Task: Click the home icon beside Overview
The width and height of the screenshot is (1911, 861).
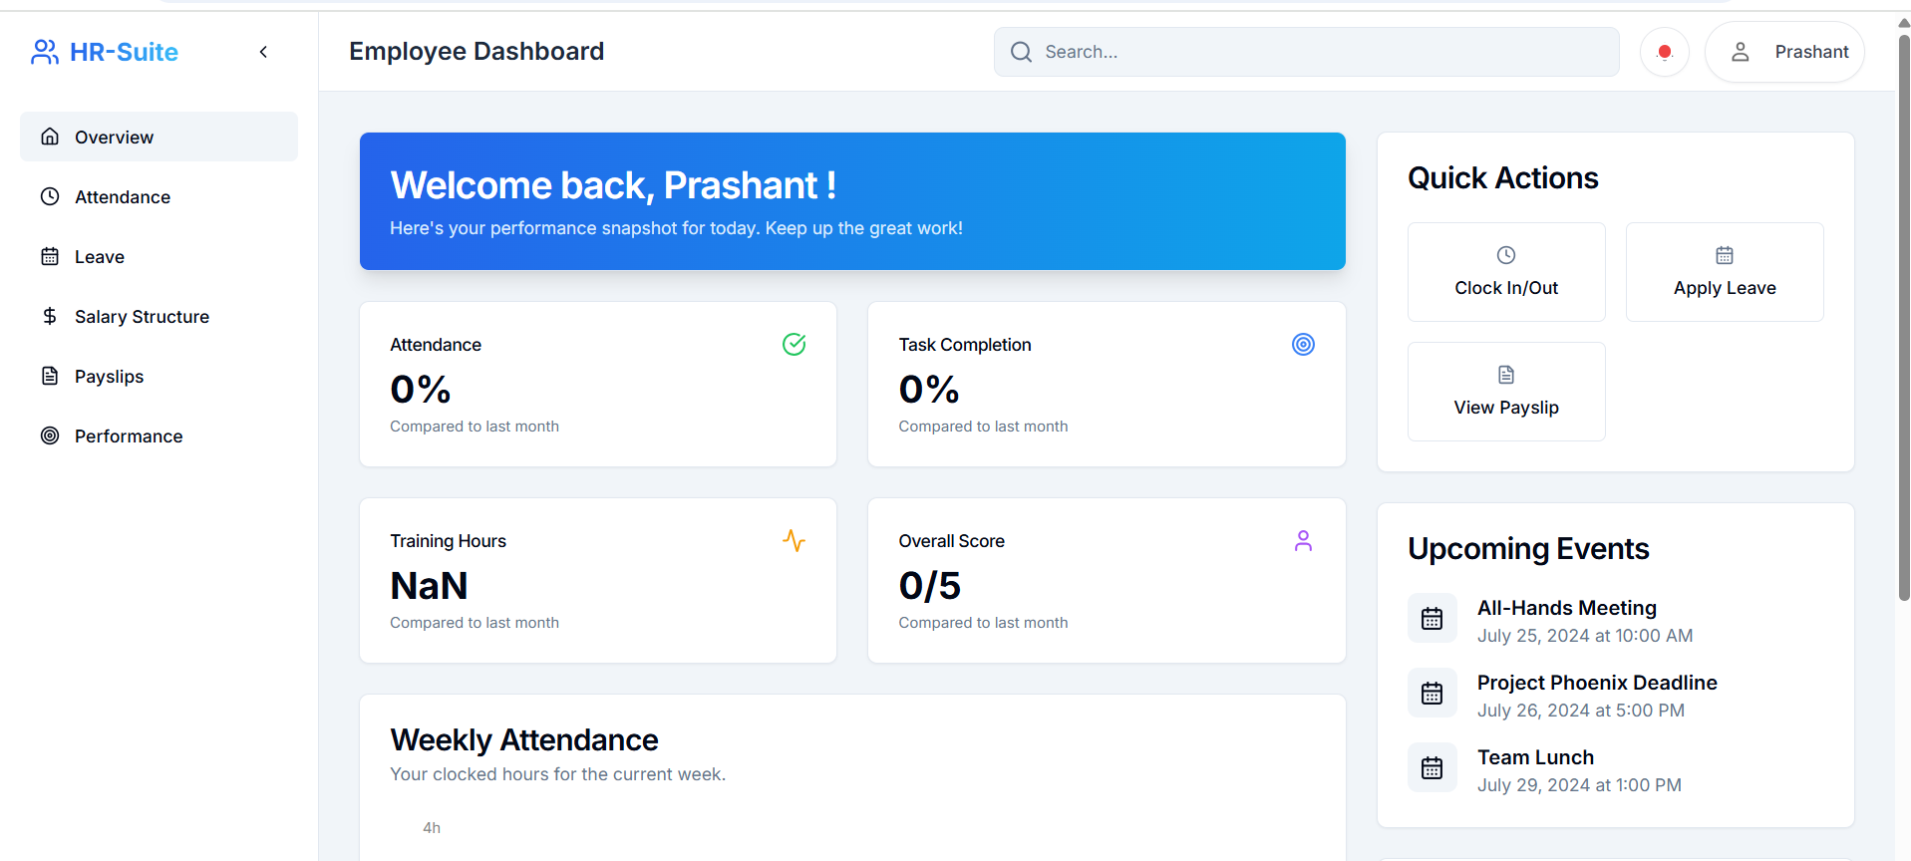Action: (x=50, y=137)
